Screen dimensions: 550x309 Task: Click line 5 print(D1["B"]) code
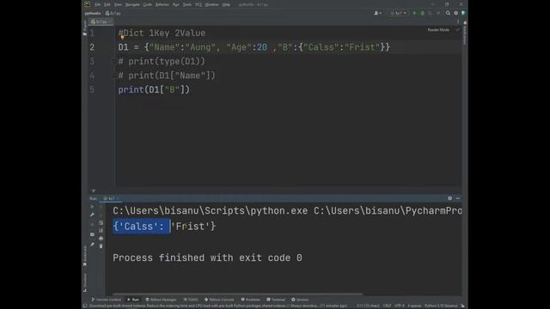click(154, 89)
